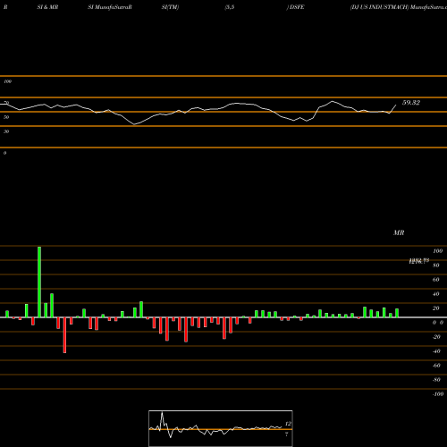Click the 30 level label on RSI panel
Viewport: 447px width, 447px height.
6,131
